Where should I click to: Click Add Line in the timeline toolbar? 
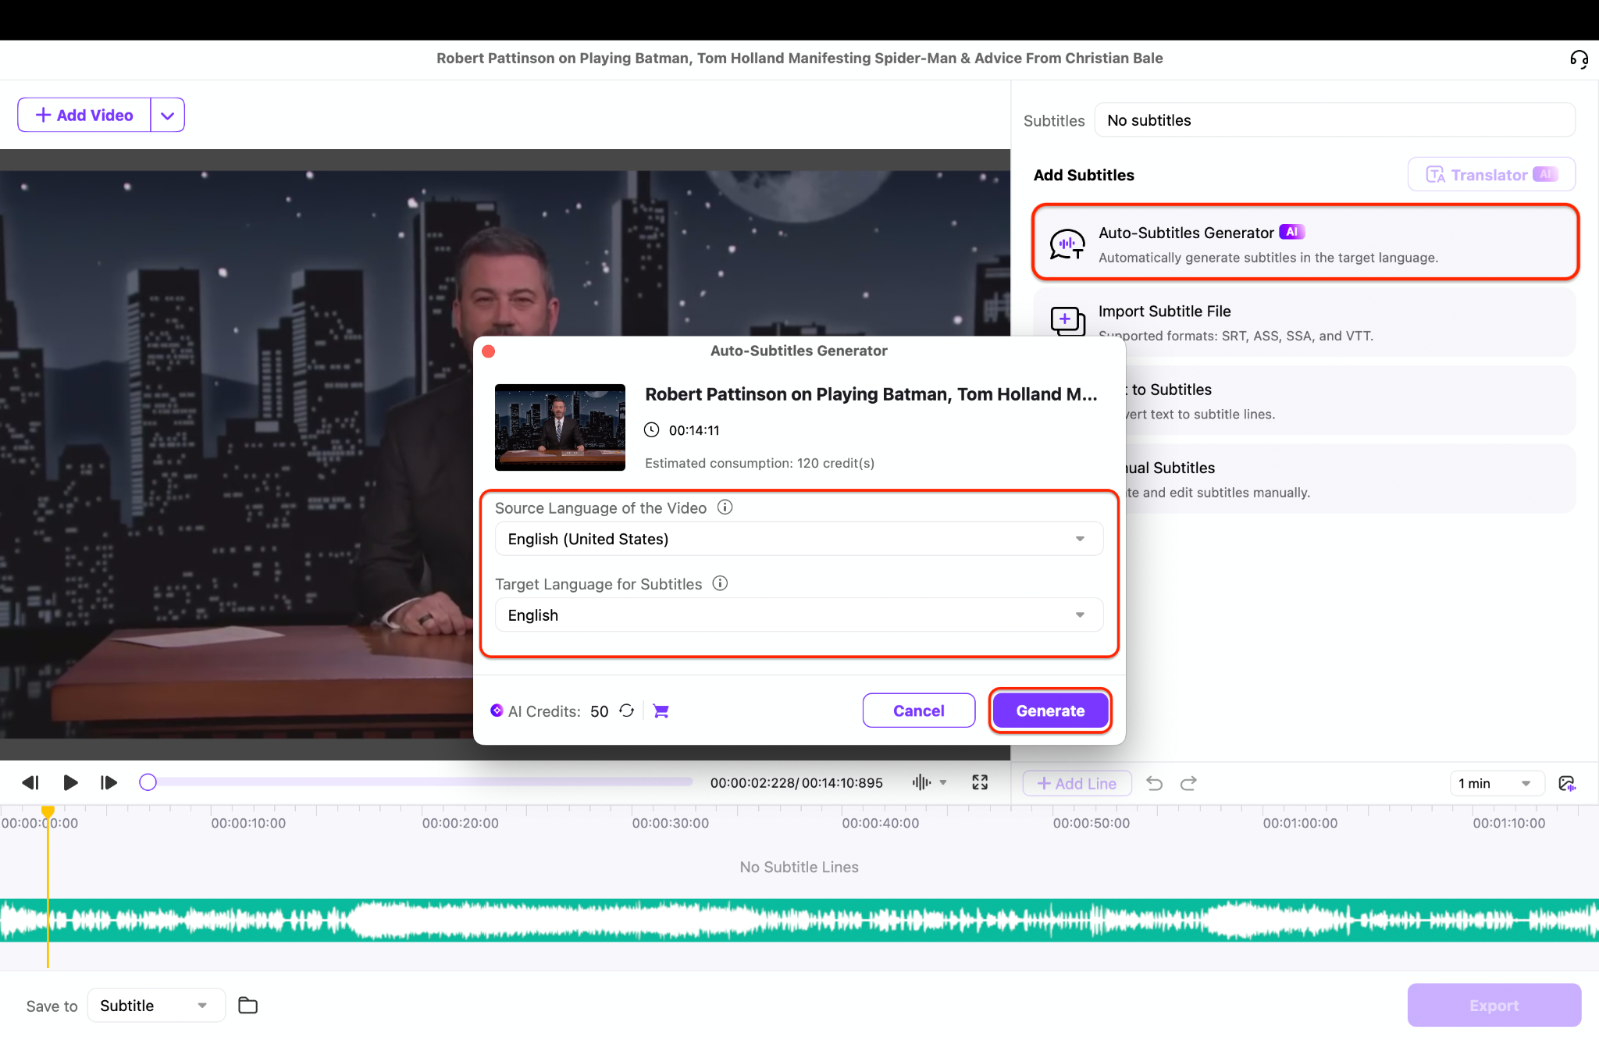(x=1076, y=782)
